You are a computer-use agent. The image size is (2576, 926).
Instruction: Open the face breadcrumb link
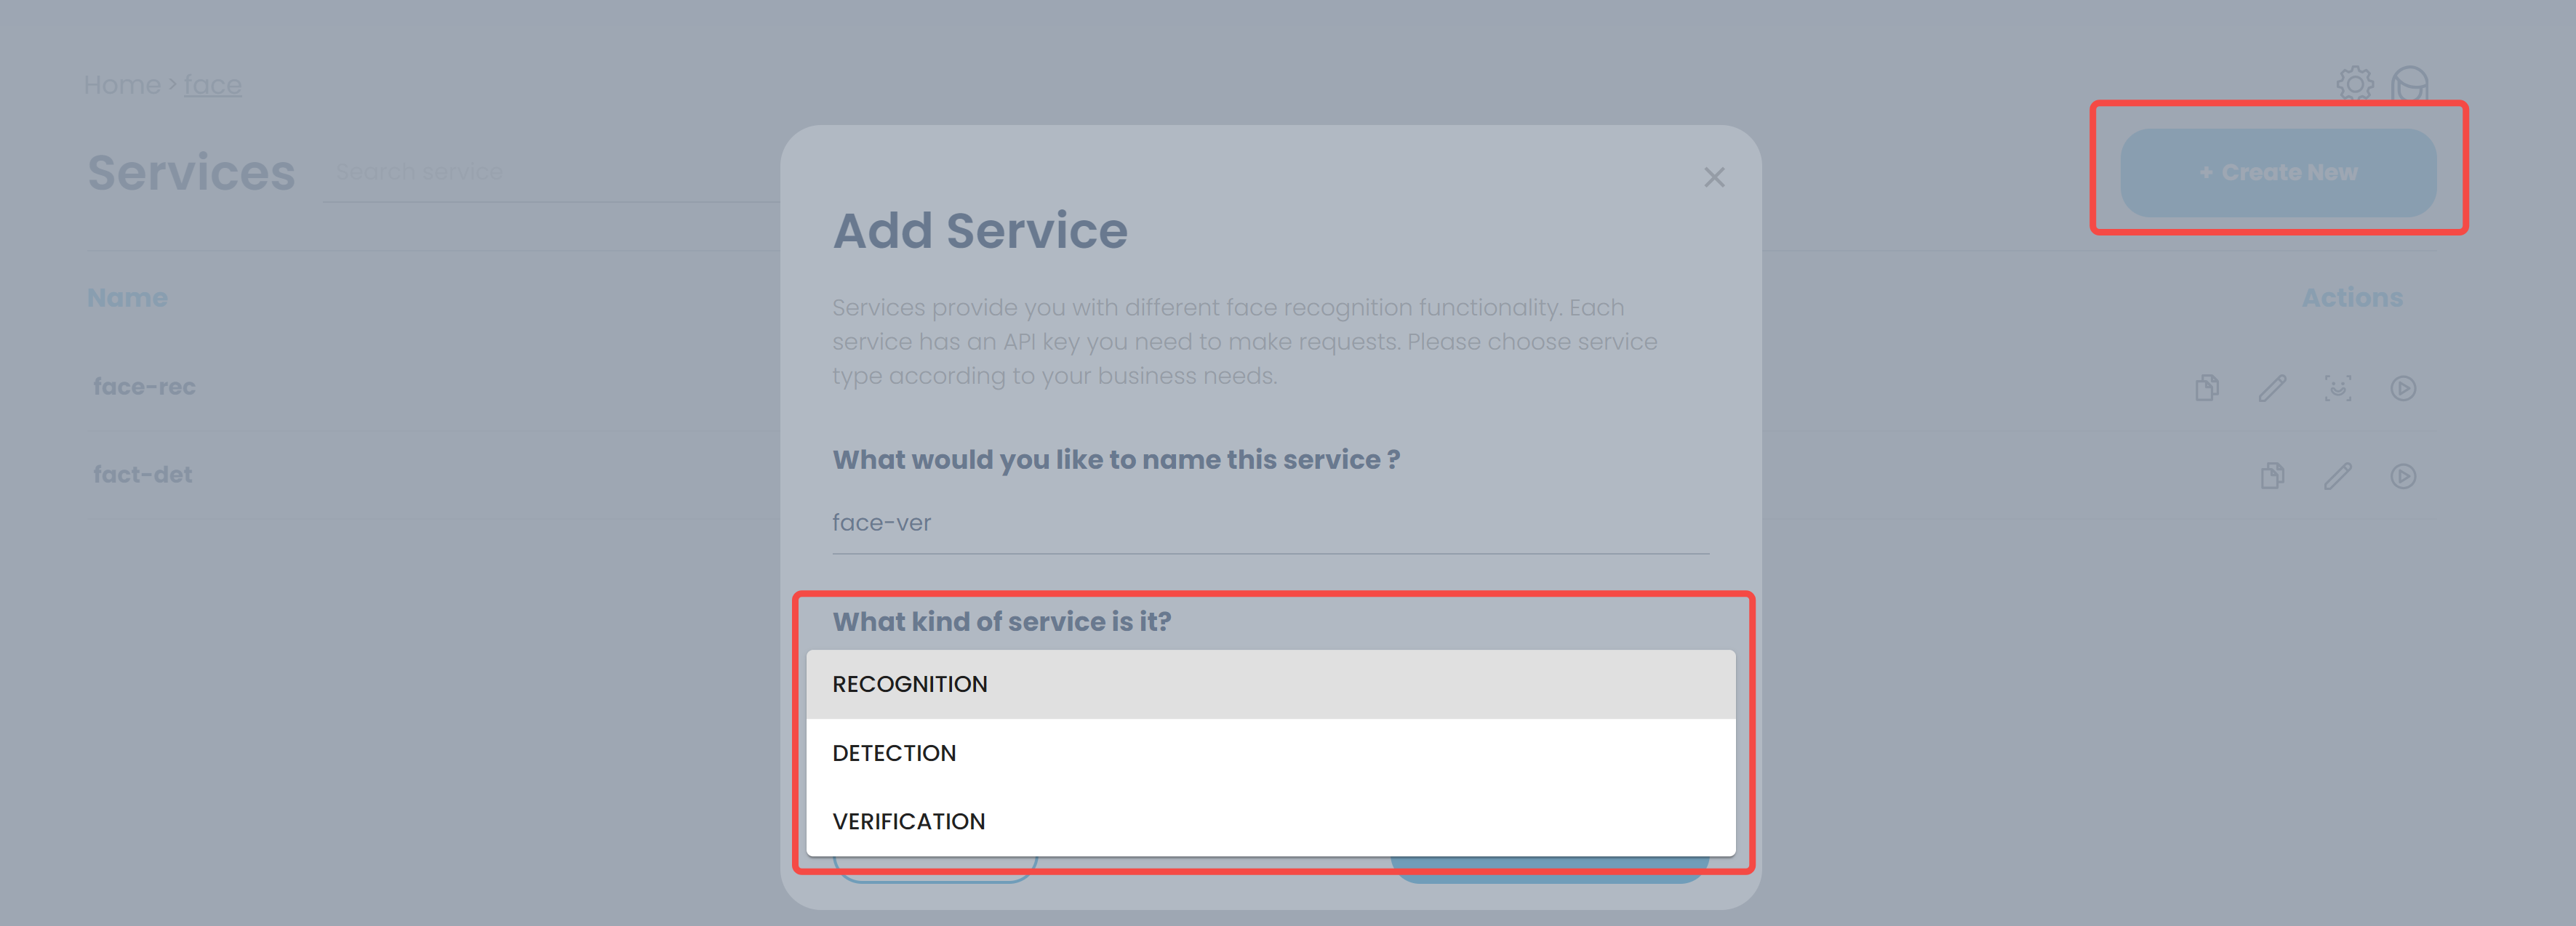(212, 85)
